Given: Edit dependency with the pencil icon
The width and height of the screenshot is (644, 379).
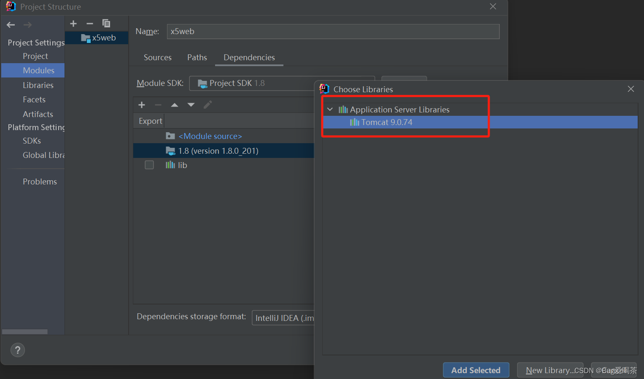Looking at the screenshot, I should click(x=207, y=105).
